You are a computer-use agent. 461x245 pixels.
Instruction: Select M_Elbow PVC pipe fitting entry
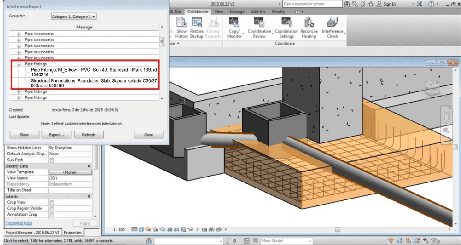click(94, 72)
